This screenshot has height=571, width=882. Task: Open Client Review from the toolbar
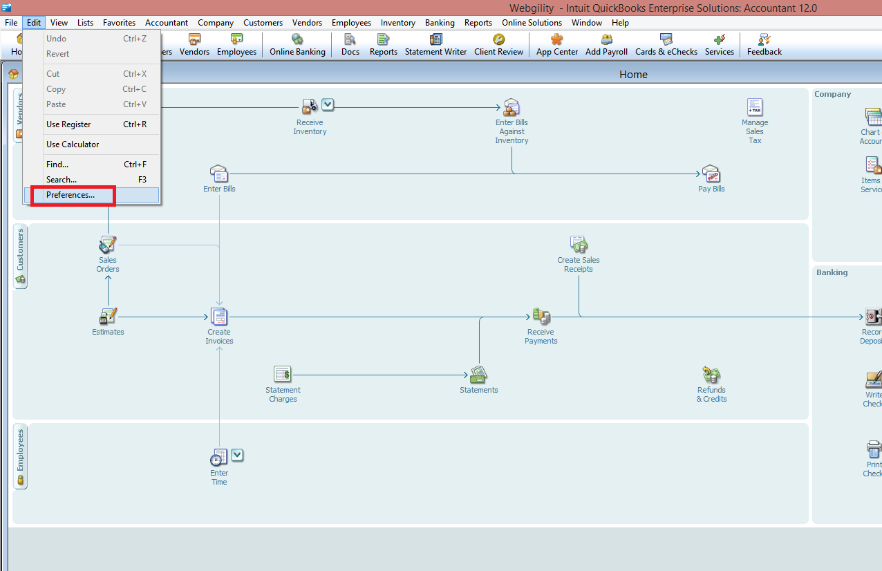click(x=499, y=45)
